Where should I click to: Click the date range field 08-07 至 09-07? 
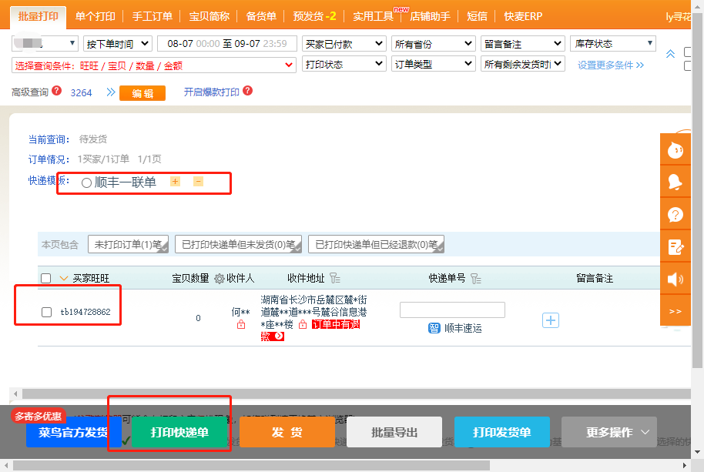226,44
